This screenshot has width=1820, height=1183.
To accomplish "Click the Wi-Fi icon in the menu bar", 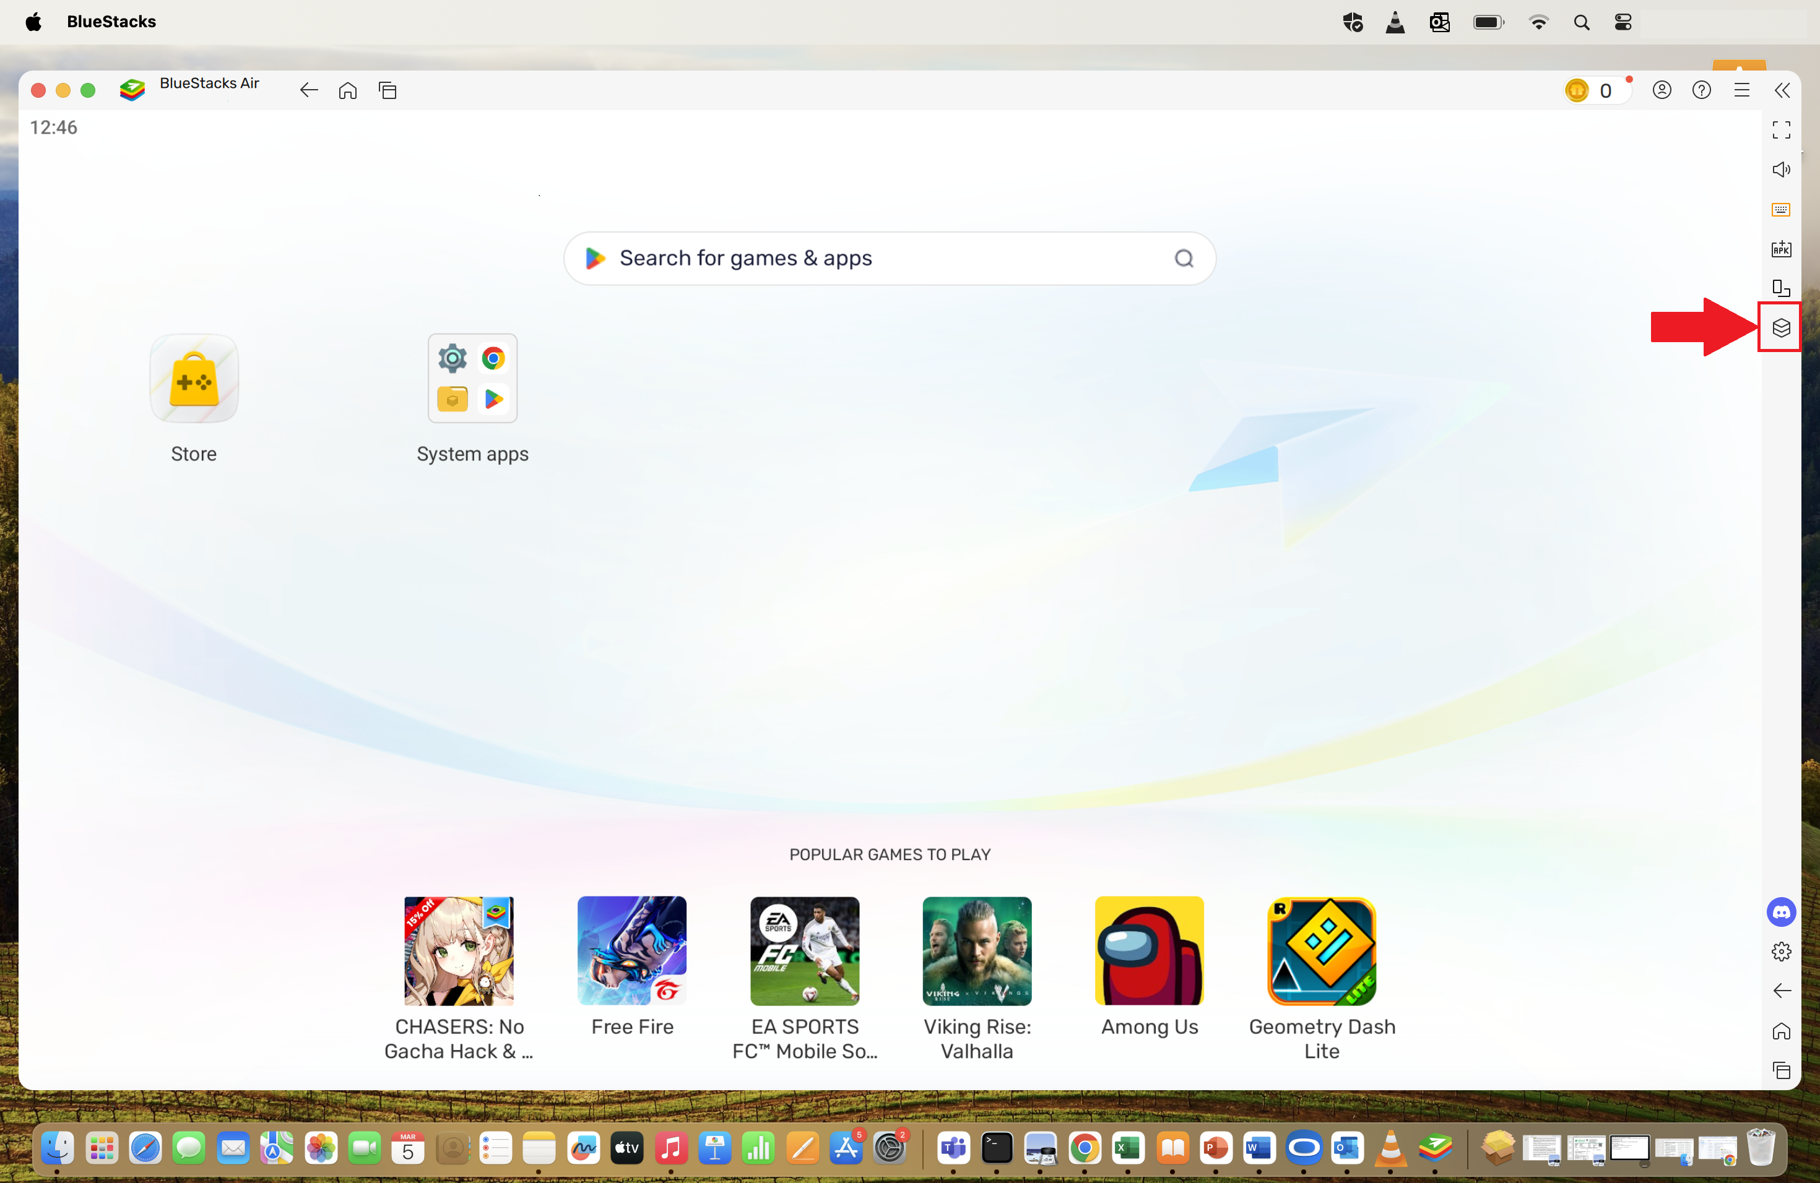I will click(x=1538, y=22).
